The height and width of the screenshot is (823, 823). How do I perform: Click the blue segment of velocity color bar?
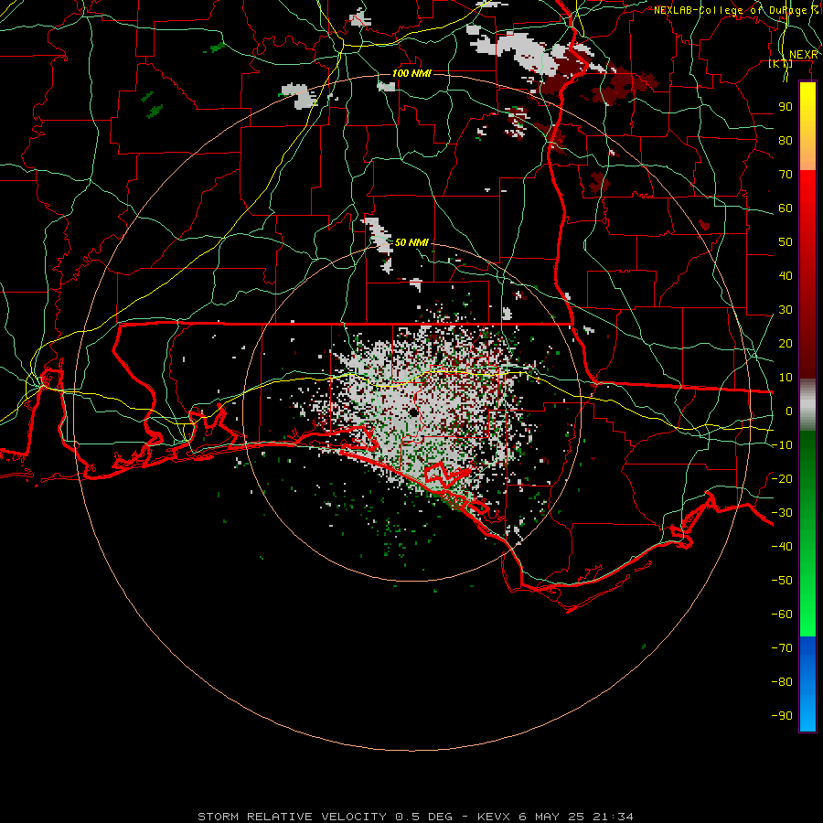807,684
